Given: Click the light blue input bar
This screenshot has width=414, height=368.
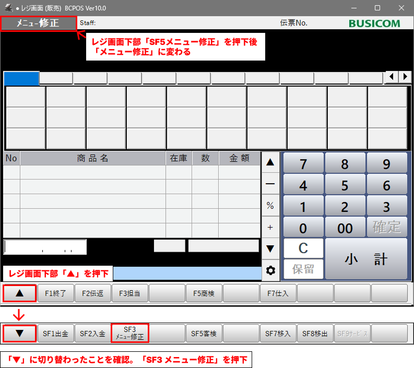Looking at the screenshot, I should pos(187,273).
